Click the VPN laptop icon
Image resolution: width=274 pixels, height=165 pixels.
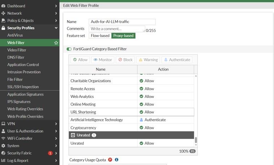tap(3, 124)
